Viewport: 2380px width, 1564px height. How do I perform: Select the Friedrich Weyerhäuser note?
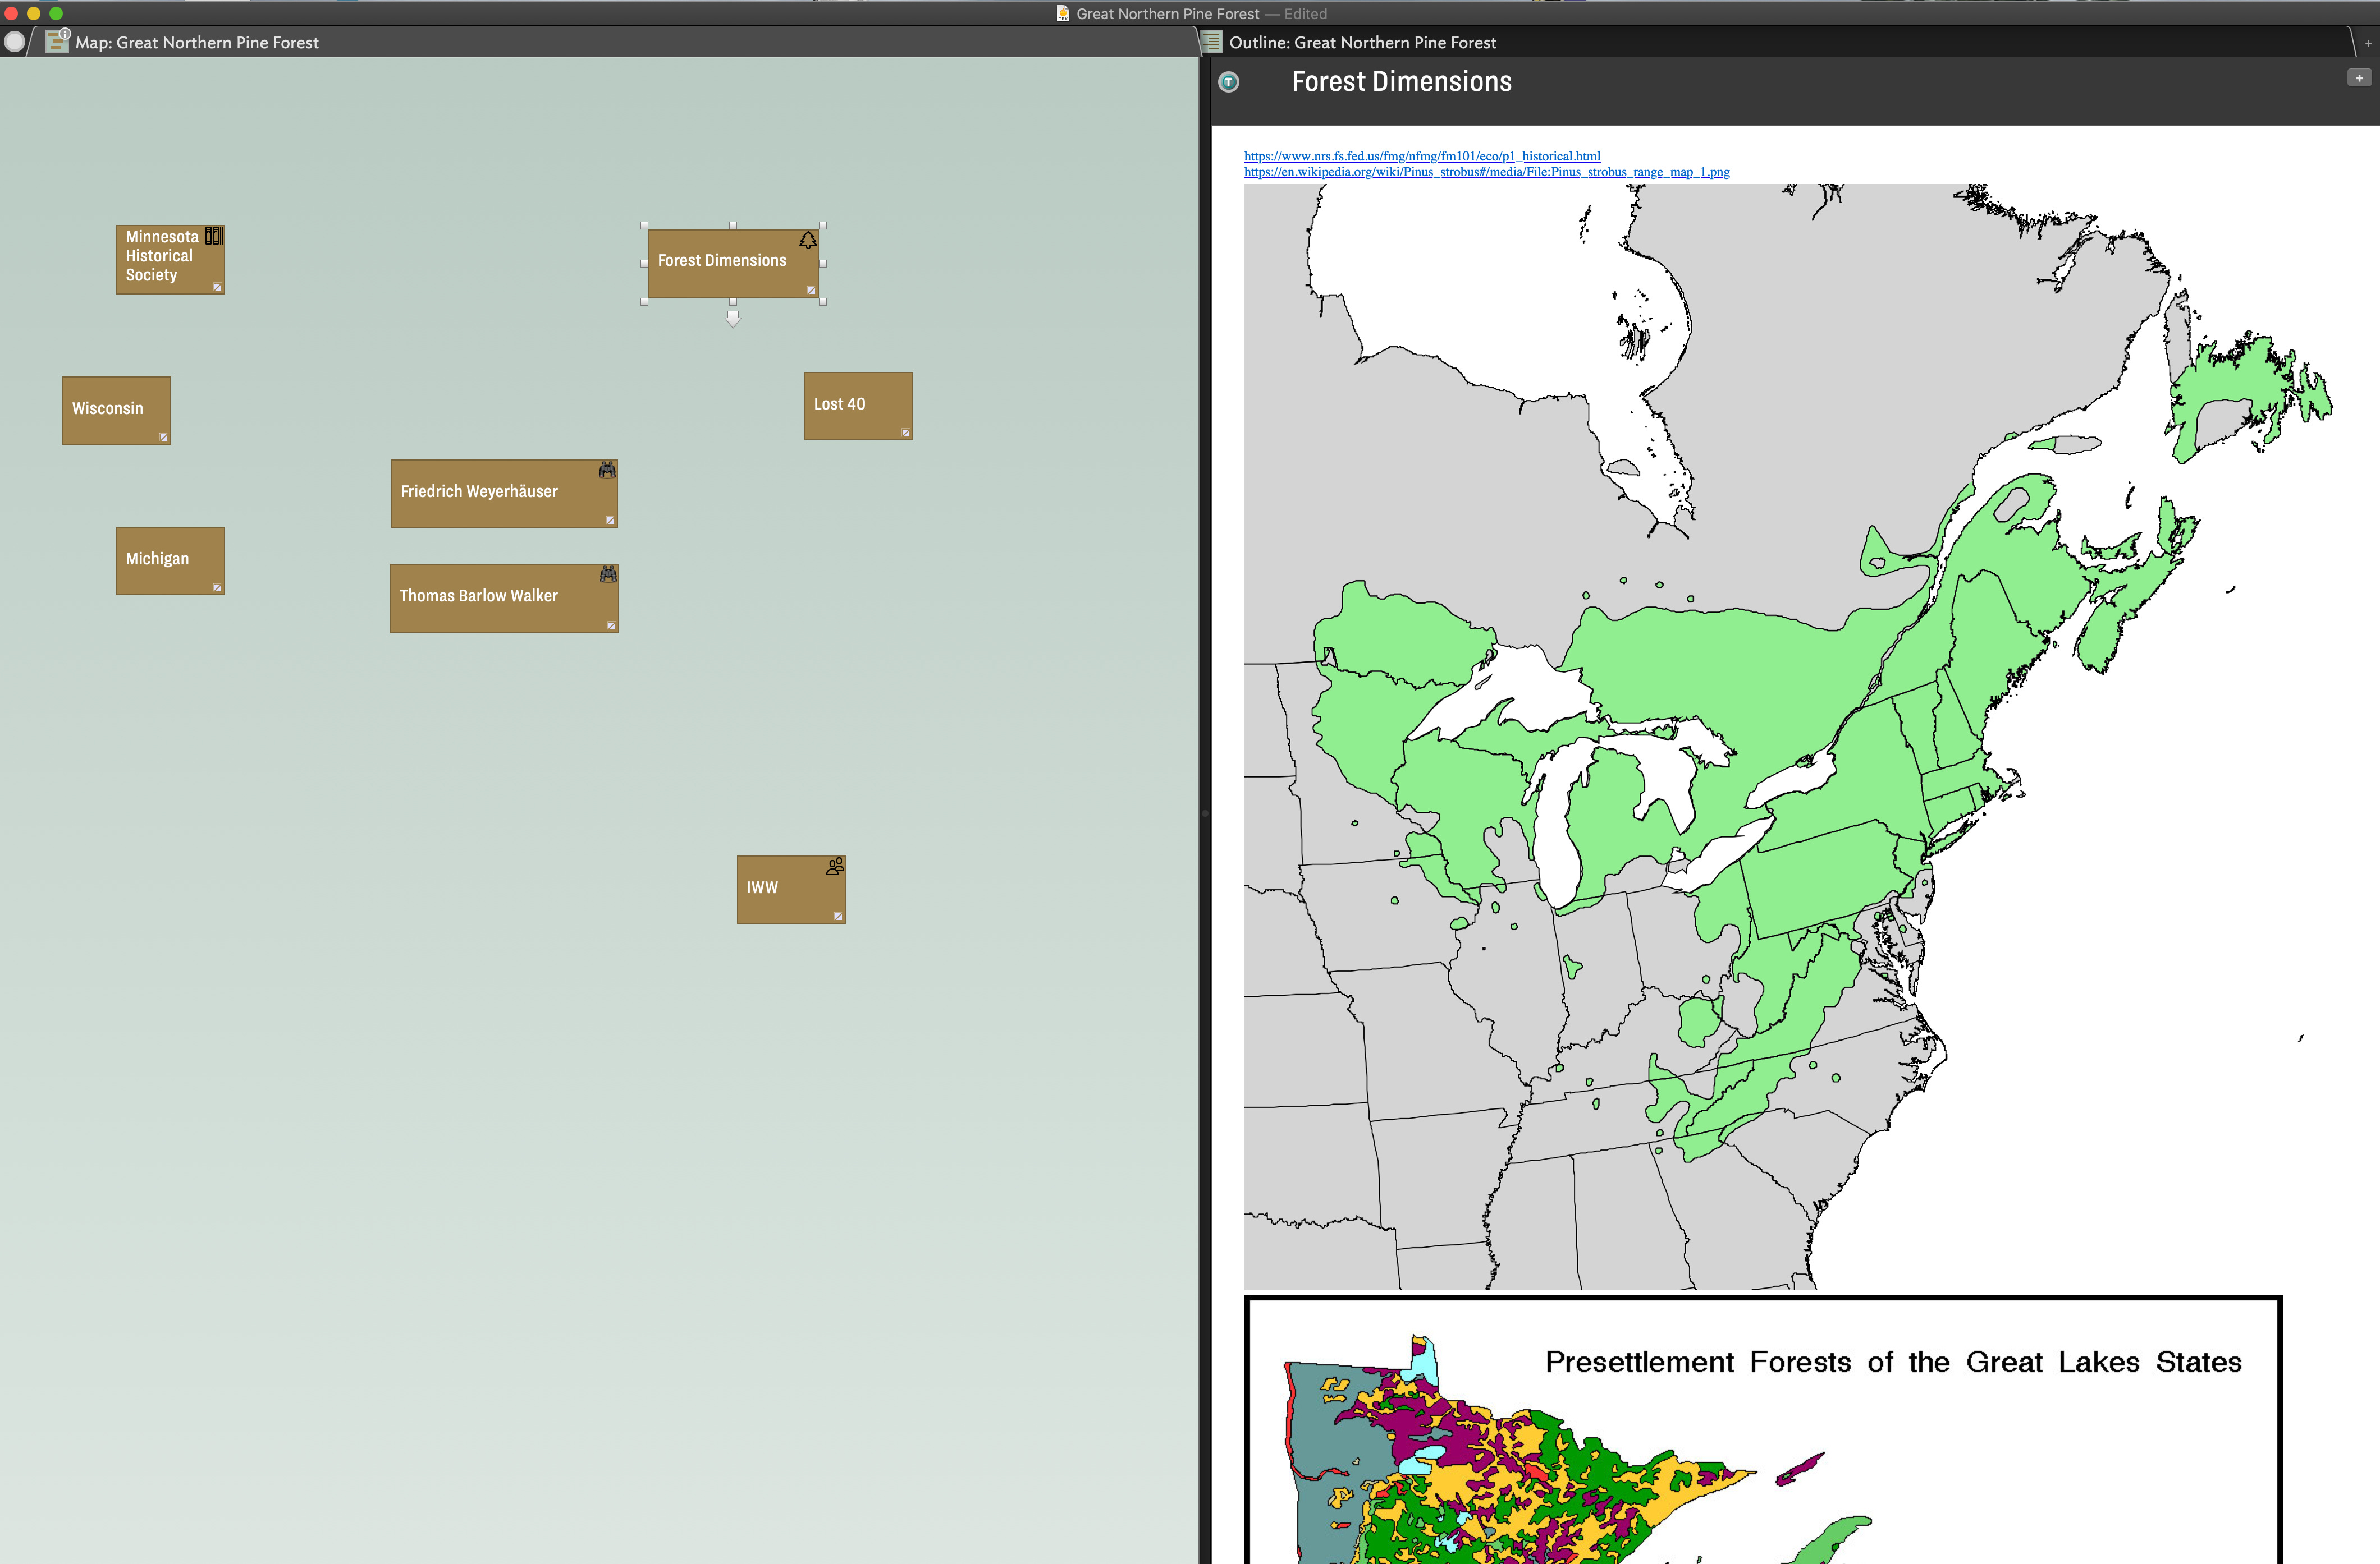(x=504, y=493)
